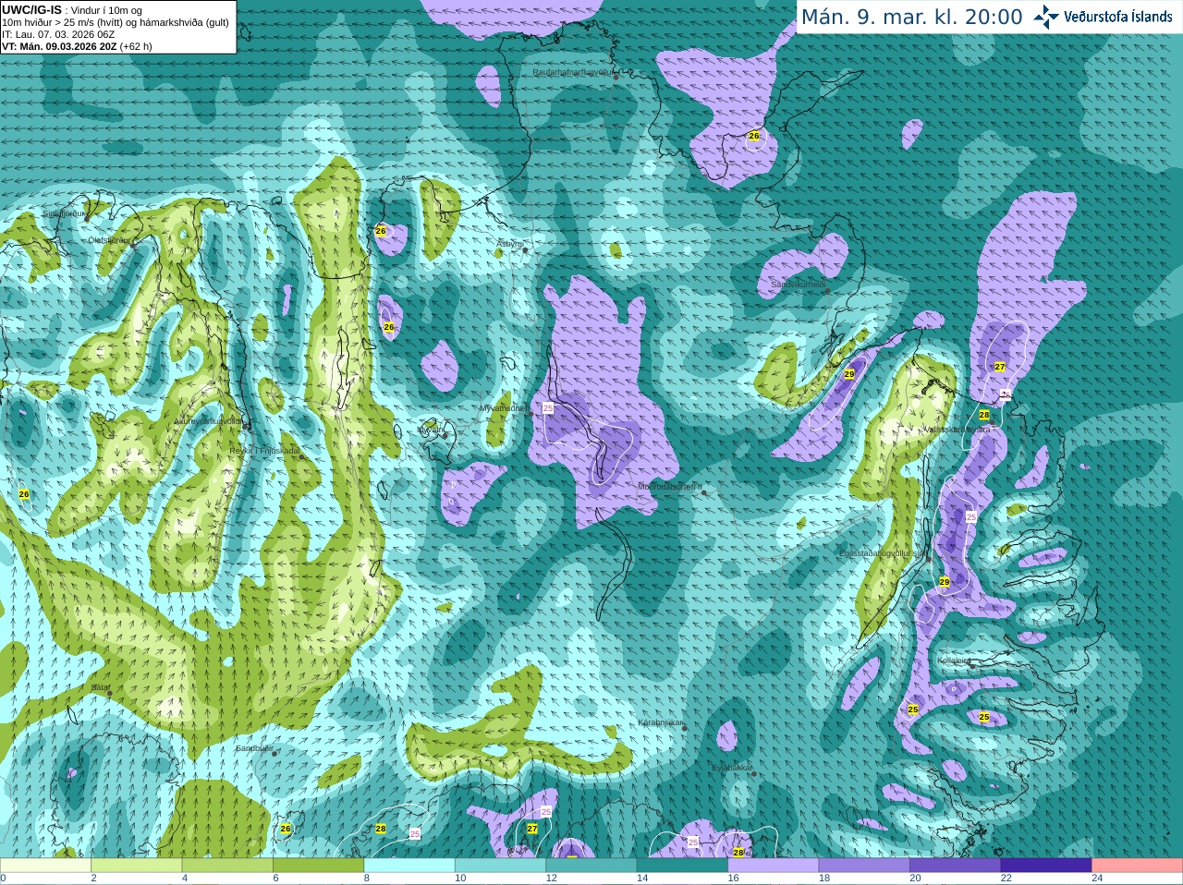Pick the 14–16 m/s dark teal legend swatch
This screenshot has height=885, width=1183.
coord(682,866)
